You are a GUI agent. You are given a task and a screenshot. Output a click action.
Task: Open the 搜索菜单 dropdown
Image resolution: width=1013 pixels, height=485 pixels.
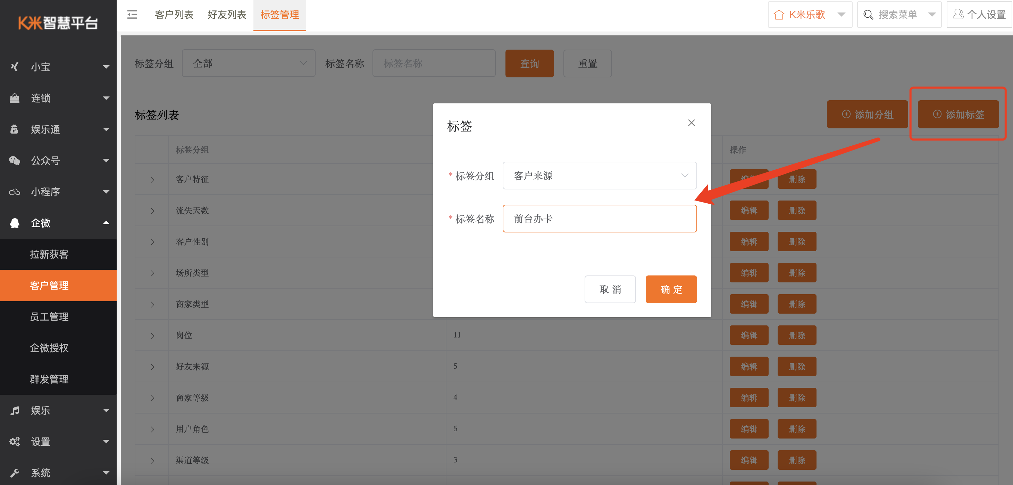[899, 15]
